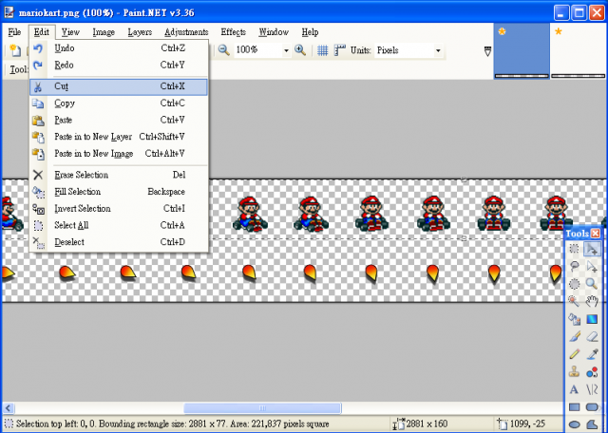608x433 pixels.
Task: Select the Paintbrush tool
Action: click(574, 336)
